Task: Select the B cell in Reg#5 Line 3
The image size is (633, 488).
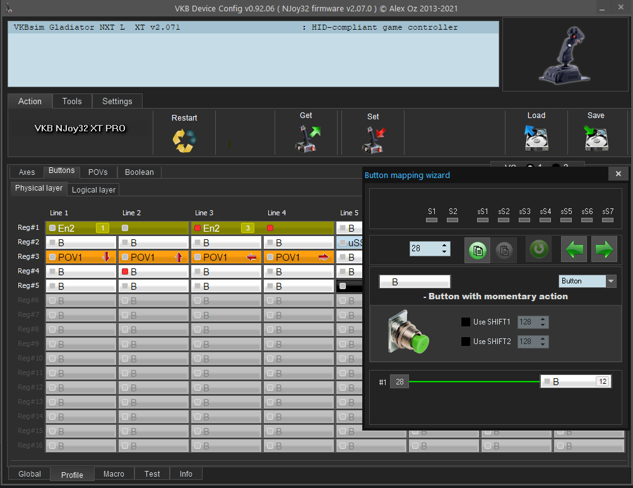Action: click(227, 286)
